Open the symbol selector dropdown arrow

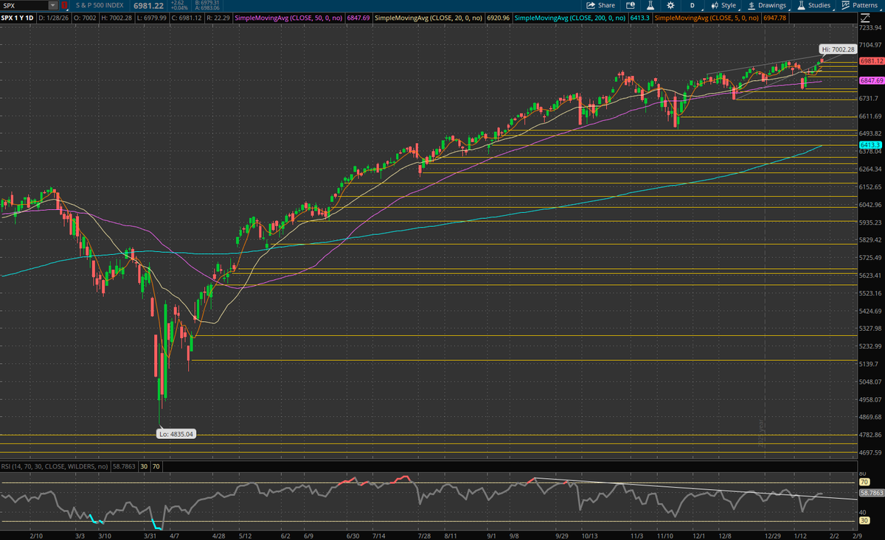click(x=53, y=5)
